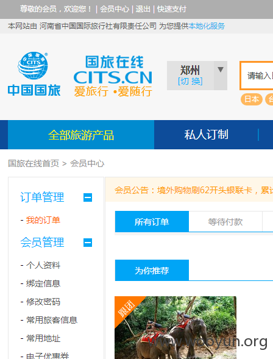This screenshot has width=273, height=359.
Task: Collapse the 会员管理 section minus icon
Action: coord(88,243)
